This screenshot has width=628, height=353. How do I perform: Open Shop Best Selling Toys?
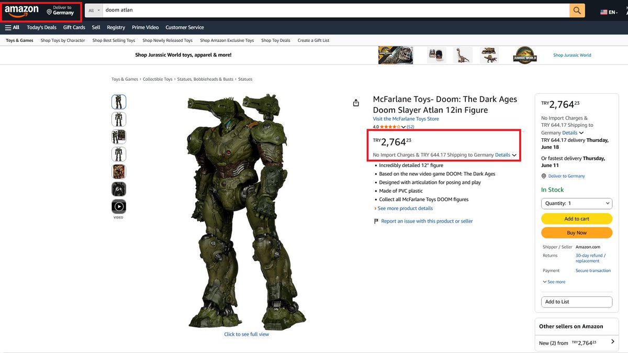coord(114,40)
